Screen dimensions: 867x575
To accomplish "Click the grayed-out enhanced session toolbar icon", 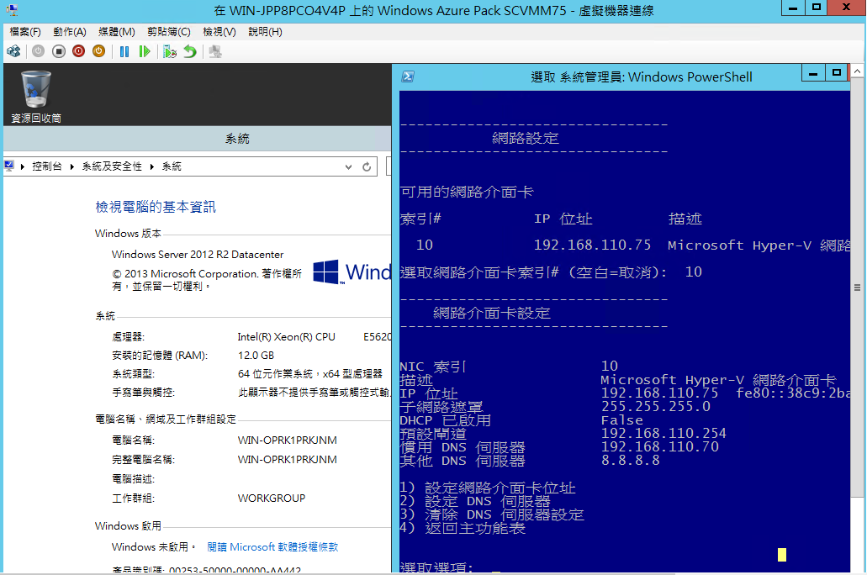I will (215, 51).
